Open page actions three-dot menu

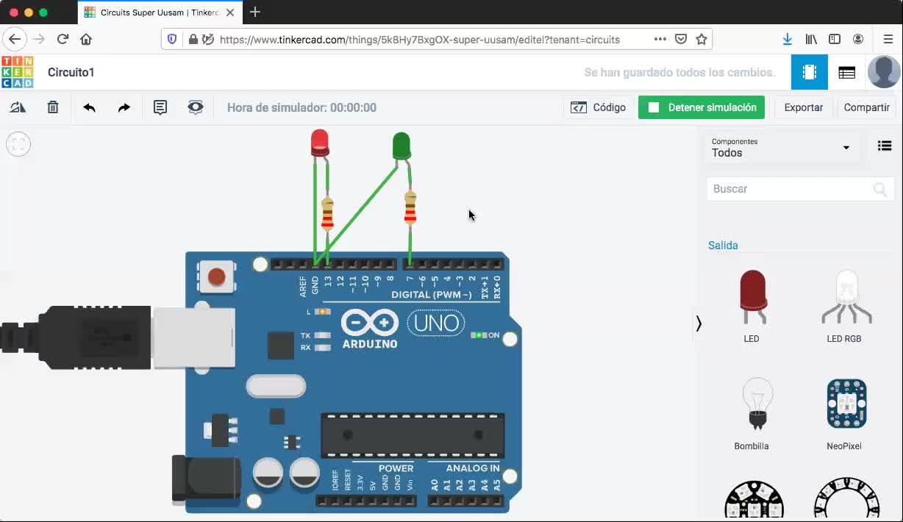[660, 40]
